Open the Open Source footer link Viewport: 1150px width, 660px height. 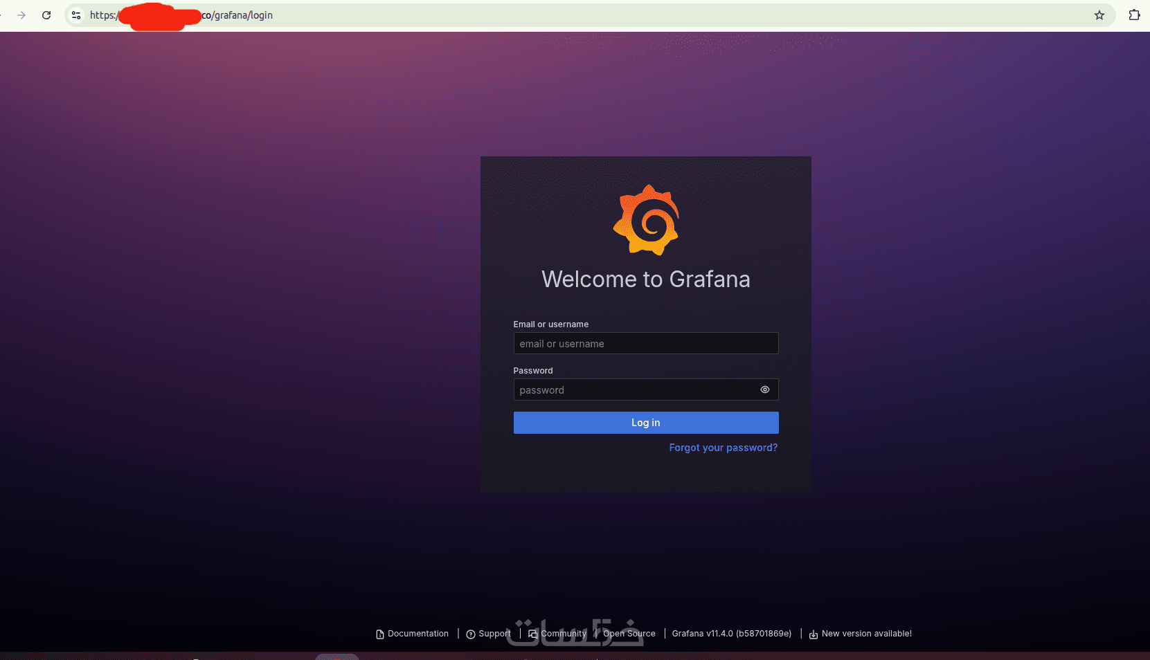pyautogui.click(x=629, y=634)
